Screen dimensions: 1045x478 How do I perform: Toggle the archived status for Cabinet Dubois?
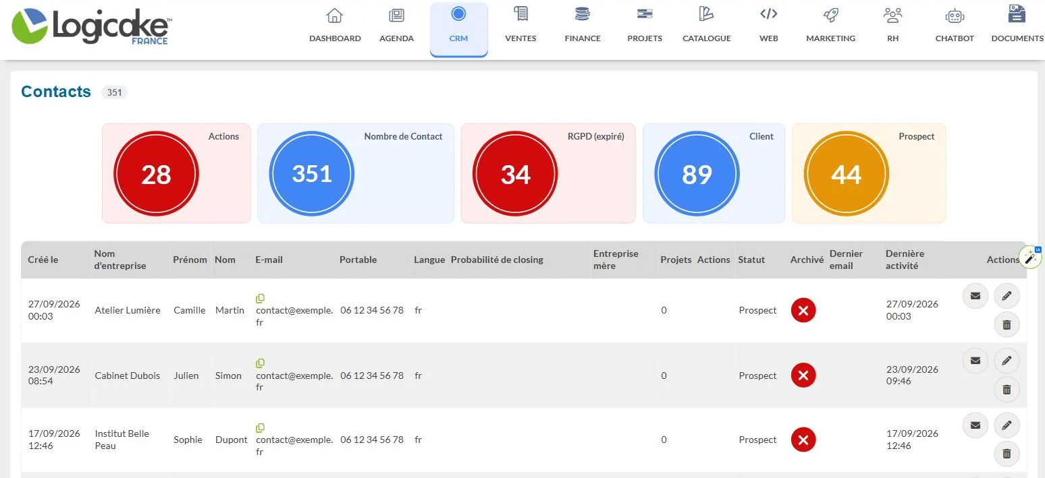tap(803, 376)
